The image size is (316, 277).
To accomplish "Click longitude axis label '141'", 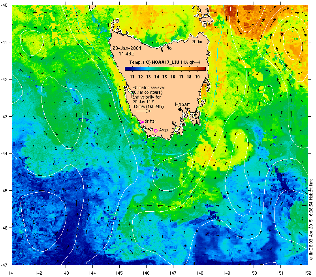I will pos(12,273).
